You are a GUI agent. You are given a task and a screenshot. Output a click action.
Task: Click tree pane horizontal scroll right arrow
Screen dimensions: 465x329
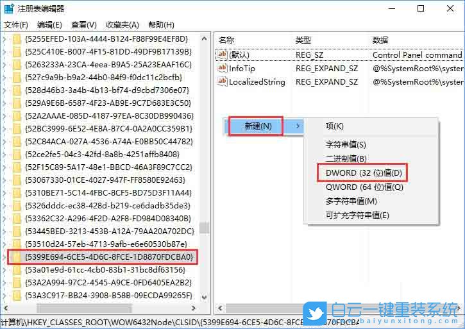193,308
